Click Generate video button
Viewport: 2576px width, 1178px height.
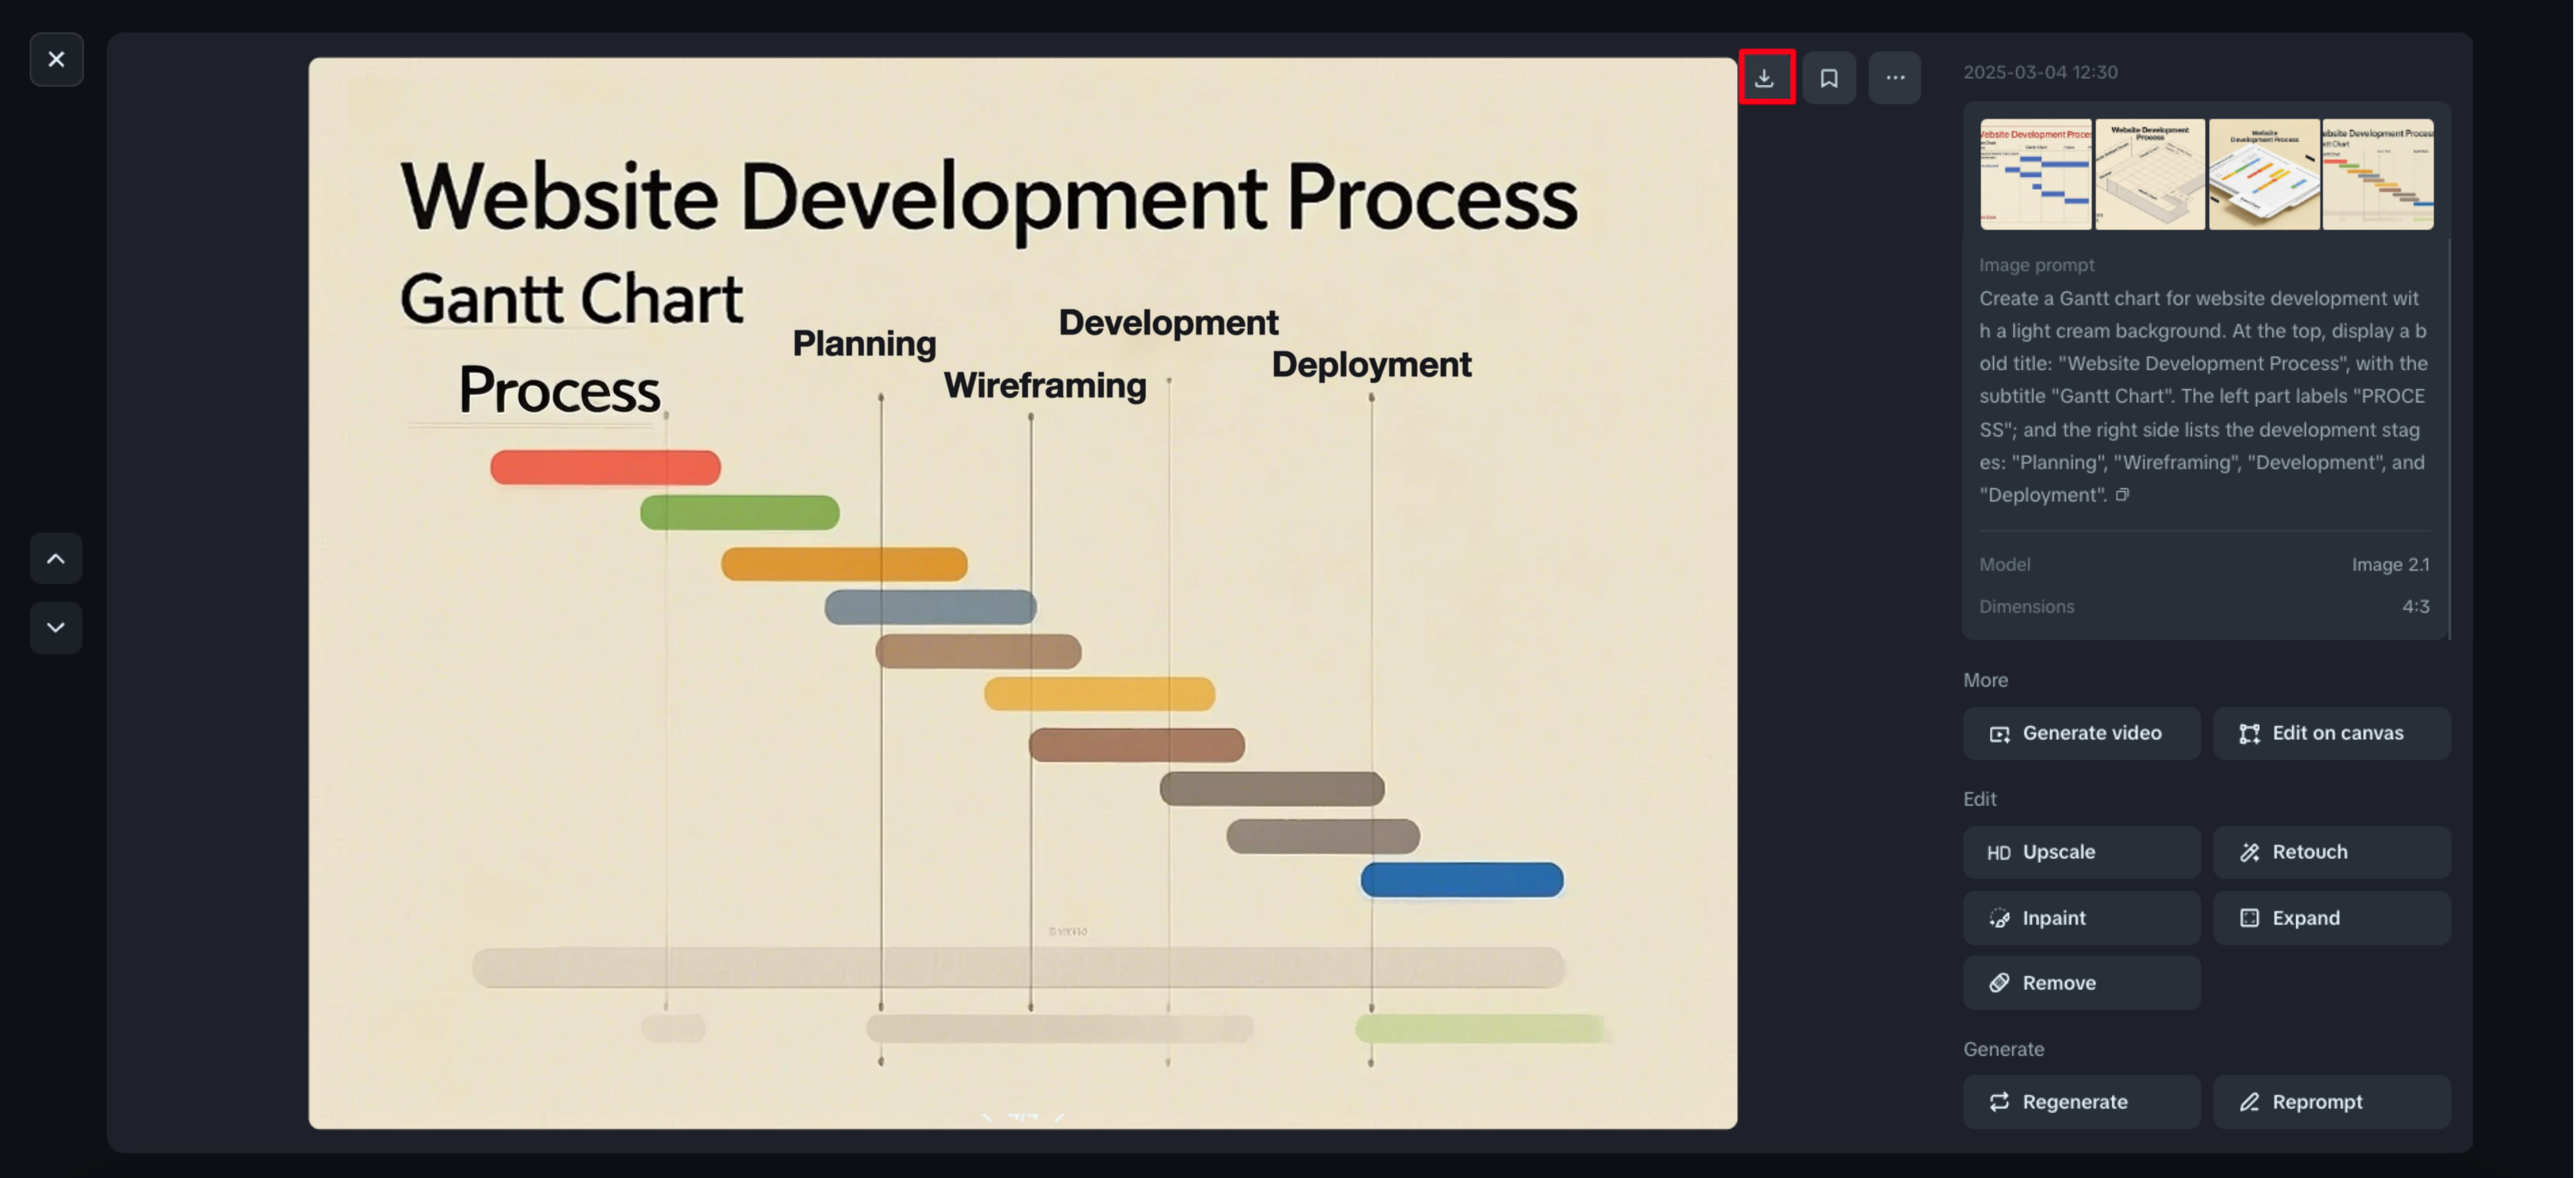click(x=2080, y=733)
